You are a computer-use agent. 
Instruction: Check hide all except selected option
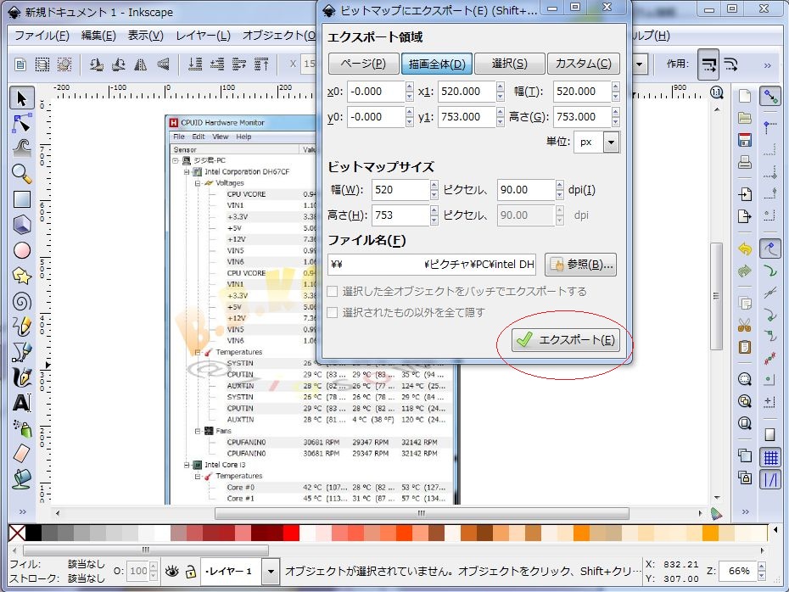[x=332, y=313]
